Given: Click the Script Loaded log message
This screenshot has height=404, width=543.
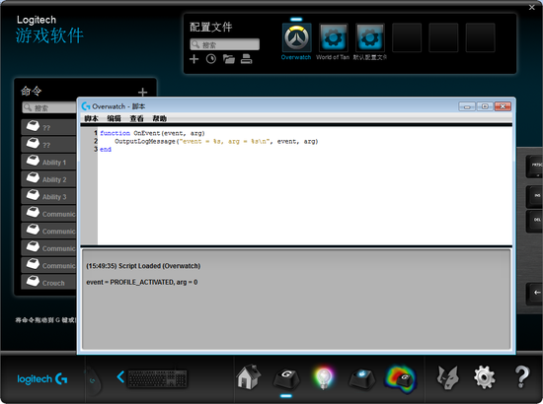Looking at the screenshot, I should coord(143,266).
